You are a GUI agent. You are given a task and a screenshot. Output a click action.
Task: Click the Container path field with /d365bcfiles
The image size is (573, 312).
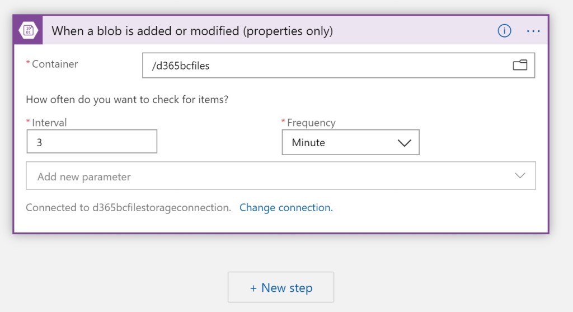tap(325, 66)
